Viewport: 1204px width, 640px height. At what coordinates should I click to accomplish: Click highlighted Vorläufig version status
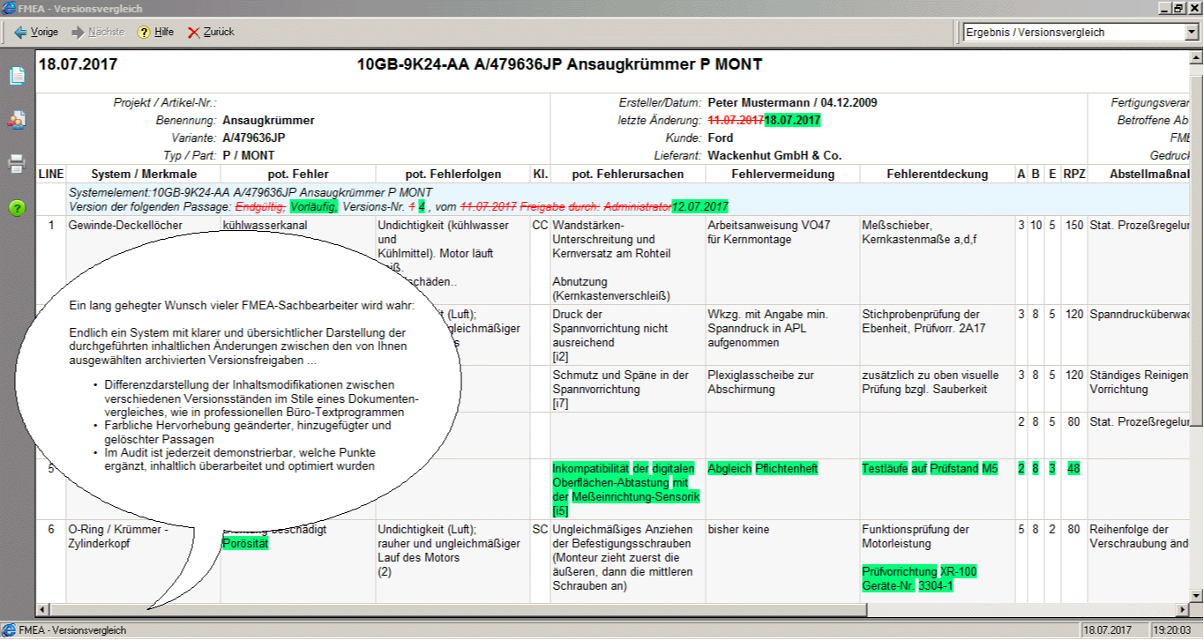tap(315, 206)
